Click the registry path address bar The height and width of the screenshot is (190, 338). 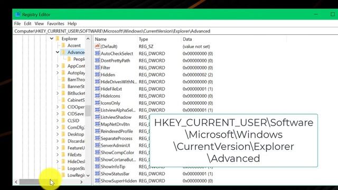pos(176,31)
